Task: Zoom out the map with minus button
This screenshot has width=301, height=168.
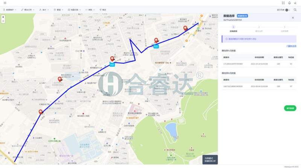Action: [x=3, y=21]
